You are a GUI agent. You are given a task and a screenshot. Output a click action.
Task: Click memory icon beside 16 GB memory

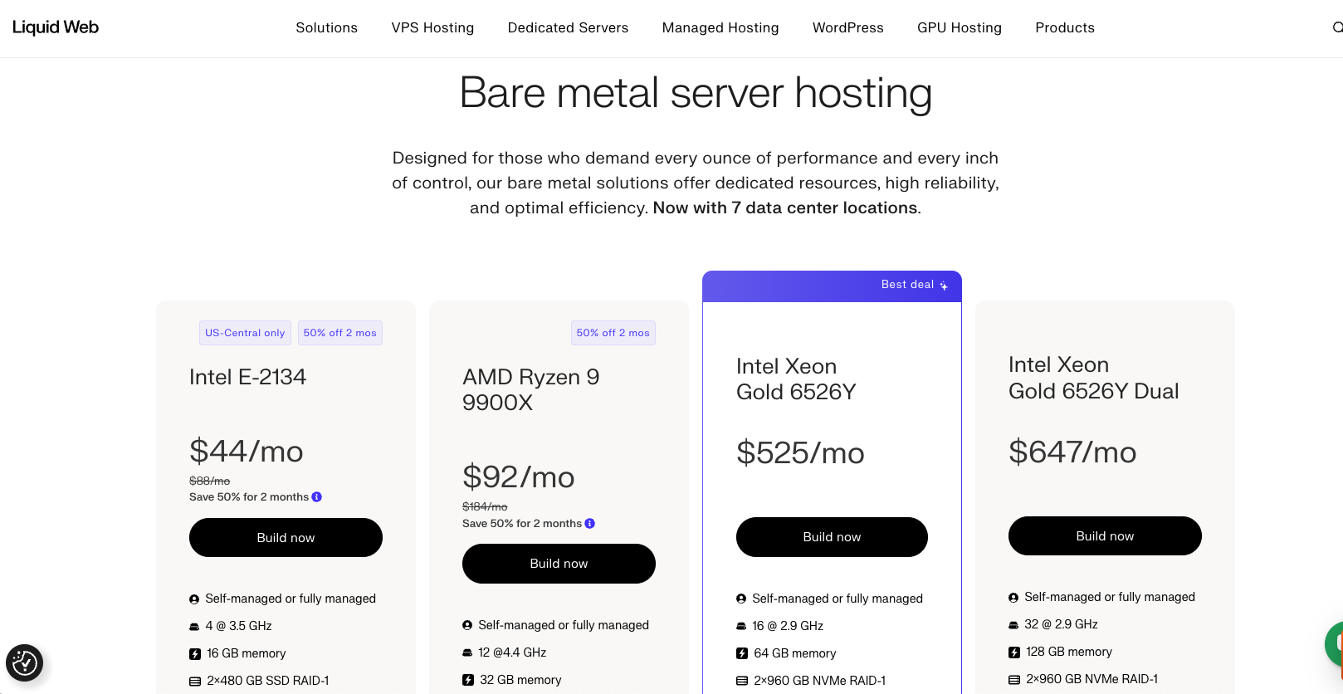coord(195,654)
